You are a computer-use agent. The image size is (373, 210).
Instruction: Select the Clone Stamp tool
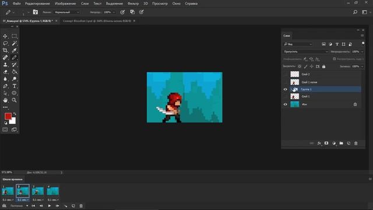[5, 65]
